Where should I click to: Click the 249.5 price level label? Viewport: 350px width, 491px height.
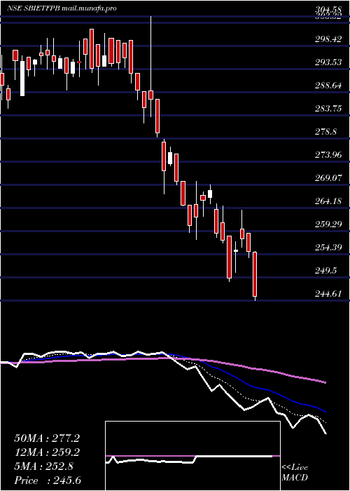pos(326,271)
